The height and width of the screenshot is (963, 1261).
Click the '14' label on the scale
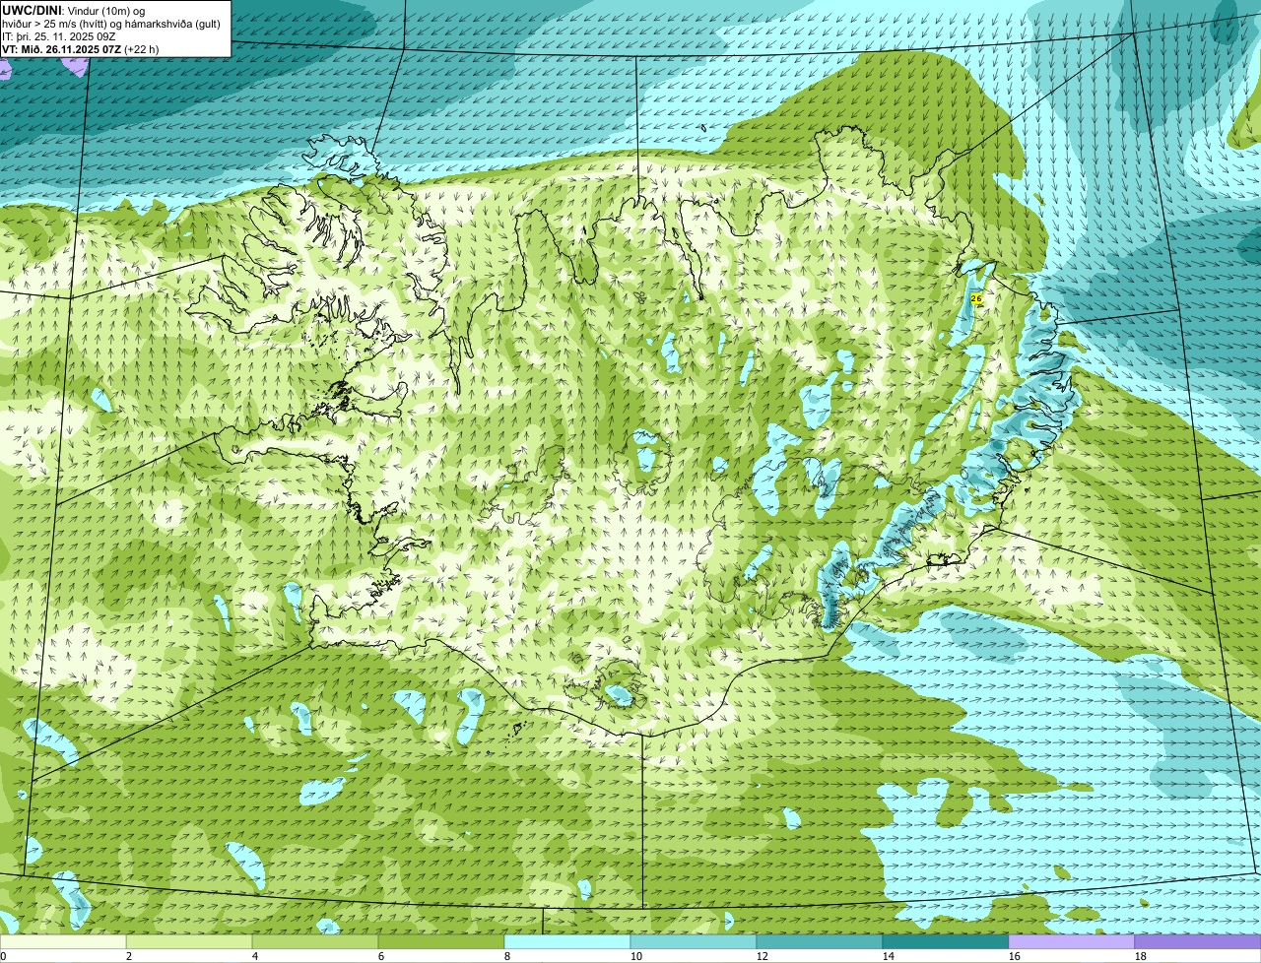[x=889, y=956]
